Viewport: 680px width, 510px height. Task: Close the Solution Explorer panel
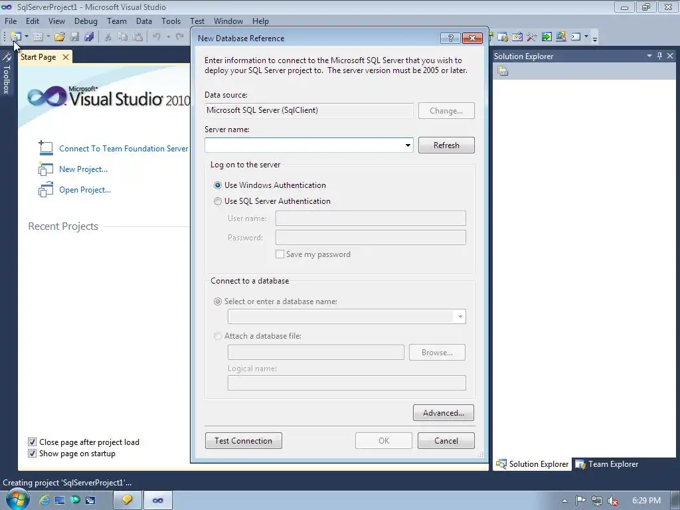click(670, 56)
